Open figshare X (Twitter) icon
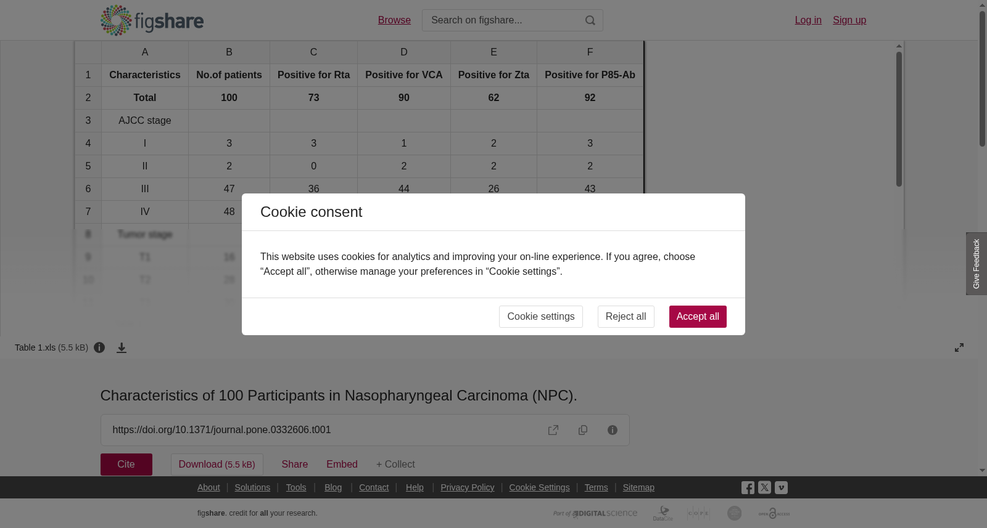This screenshot has width=987, height=528. point(764,487)
